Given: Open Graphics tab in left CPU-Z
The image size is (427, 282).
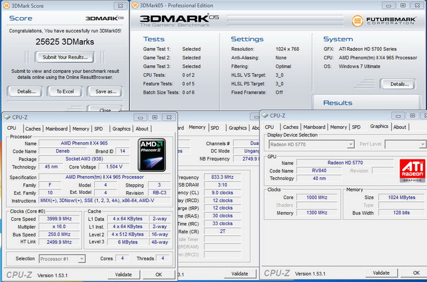Looking at the screenshot, I should click(122, 129).
